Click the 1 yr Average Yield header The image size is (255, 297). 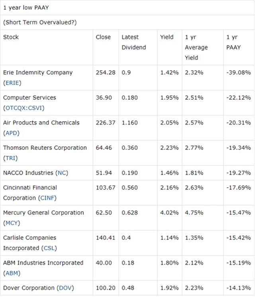[x=196, y=47]
